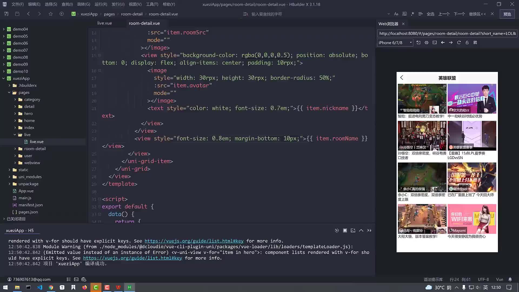Click built-in browser back arrow
This screenshot has height=292, width=519.
pos(443,42)
